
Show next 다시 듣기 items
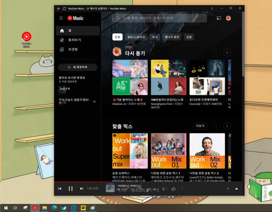coord(227,53)
